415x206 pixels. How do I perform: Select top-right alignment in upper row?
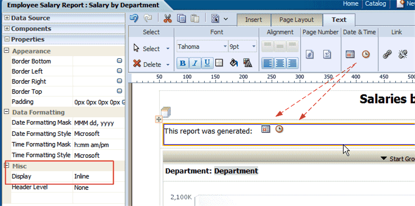(x=292, y=46)
